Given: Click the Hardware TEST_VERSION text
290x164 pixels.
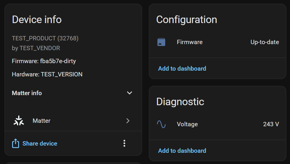Looking at the screenshot, I should (x=47, y=74).
